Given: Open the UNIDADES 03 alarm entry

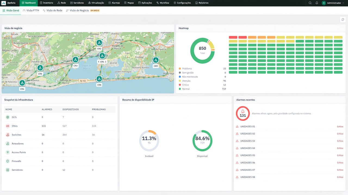Looking at the screenshot, I should pyautogui.click(x=290, y=141).
